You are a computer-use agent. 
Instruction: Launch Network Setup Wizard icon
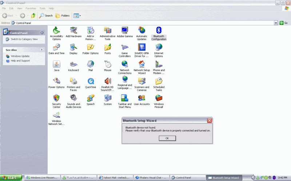[141, 67]
